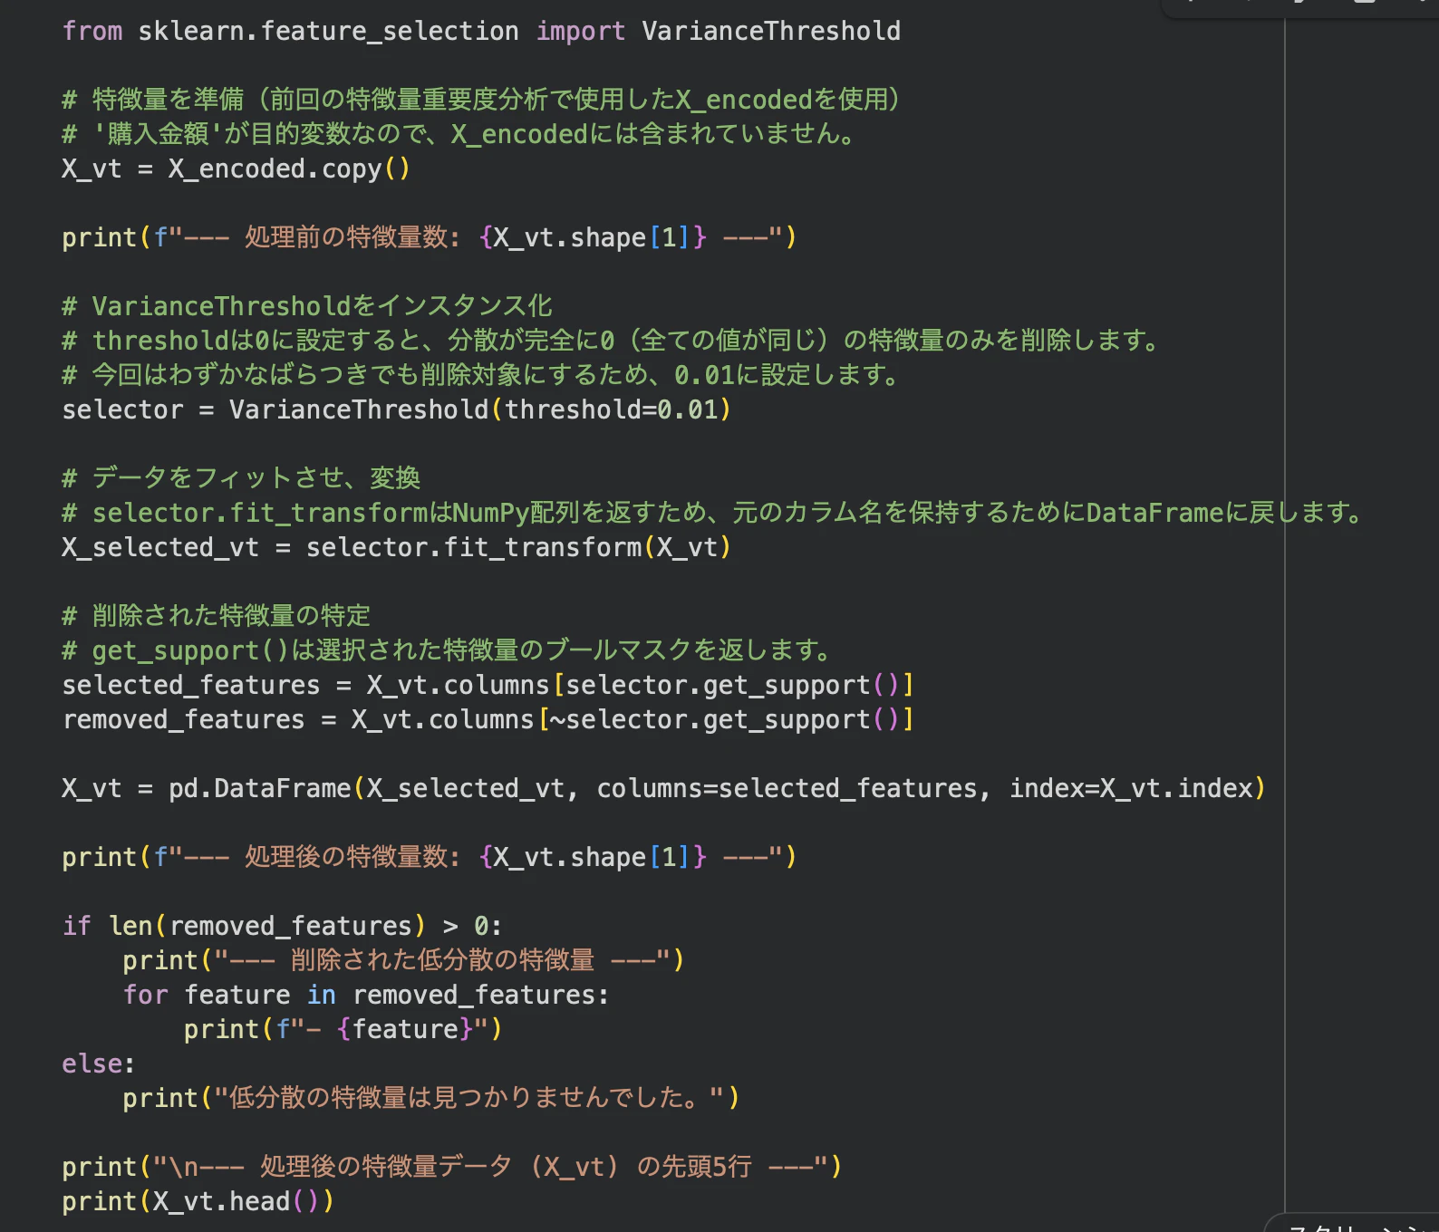The image size is (1439, 1232).
Task: Click the "for" keyword in the loop
Action: (145, 995)
